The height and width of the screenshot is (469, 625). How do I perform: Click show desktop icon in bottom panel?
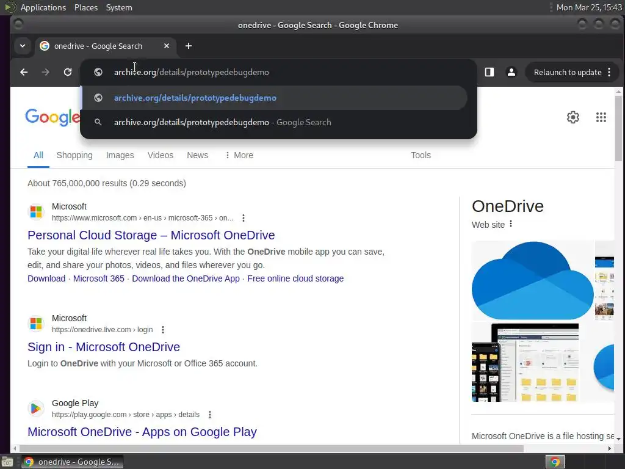coord(7,462)
